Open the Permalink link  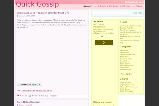tap(23, 96)
